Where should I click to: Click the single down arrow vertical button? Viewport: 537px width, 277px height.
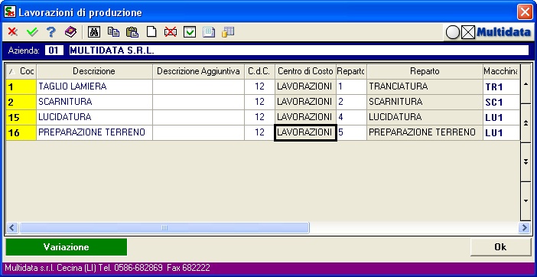[526, 201]
